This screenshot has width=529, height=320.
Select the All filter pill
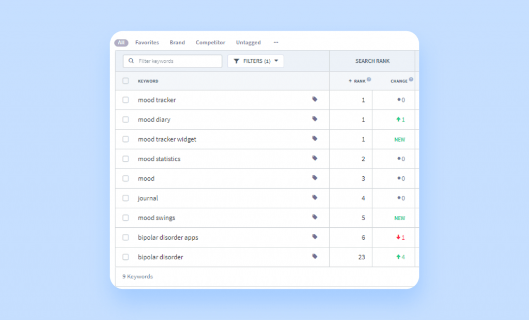(121, 42)
